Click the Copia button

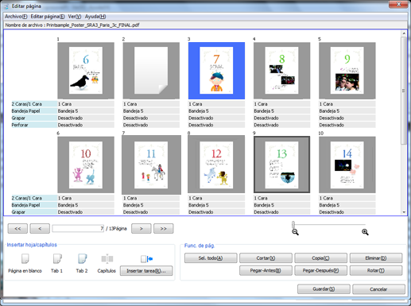point(320,258)
